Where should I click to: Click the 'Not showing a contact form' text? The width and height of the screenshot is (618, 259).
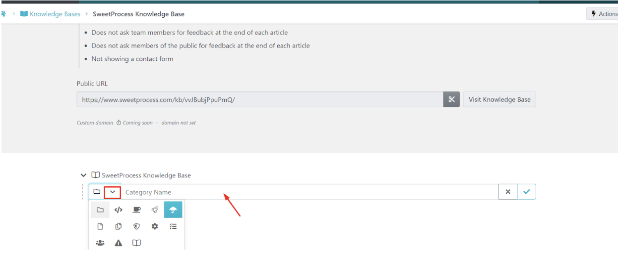tap(132, 59)
